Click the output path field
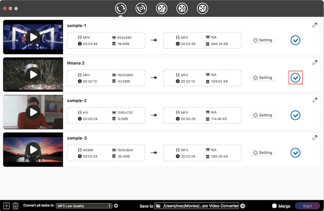 pyautogui.click(x=197, y=206)
